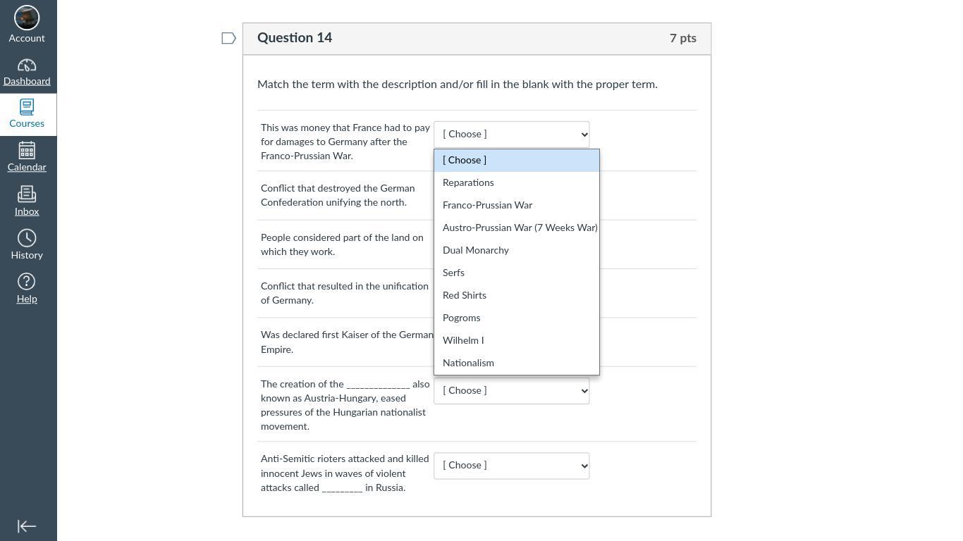This screenshot has width=963, height=541.
Task: Open the History clock icon
Action: (x=27, y=238)
